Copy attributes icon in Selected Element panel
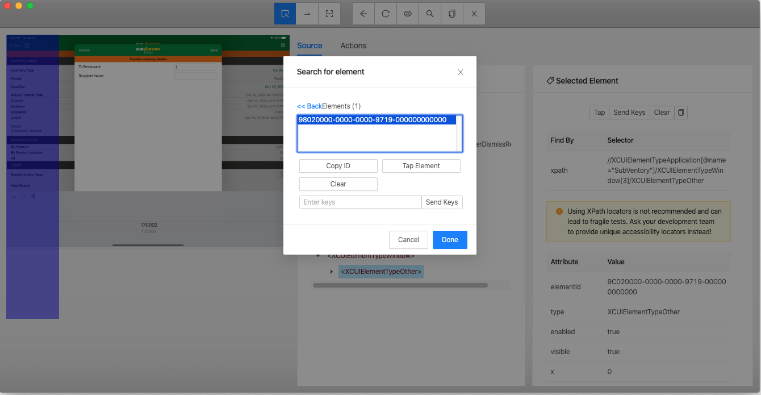 (681, 113)
